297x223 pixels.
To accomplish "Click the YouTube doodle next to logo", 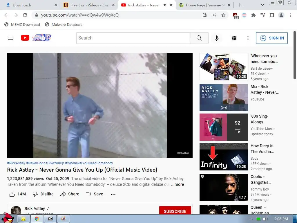I will coord(42,37).
